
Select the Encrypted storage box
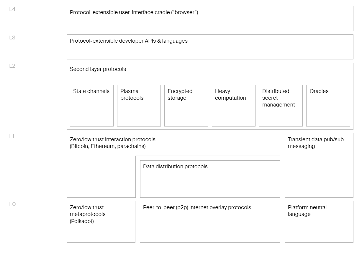tap(186, 106)
